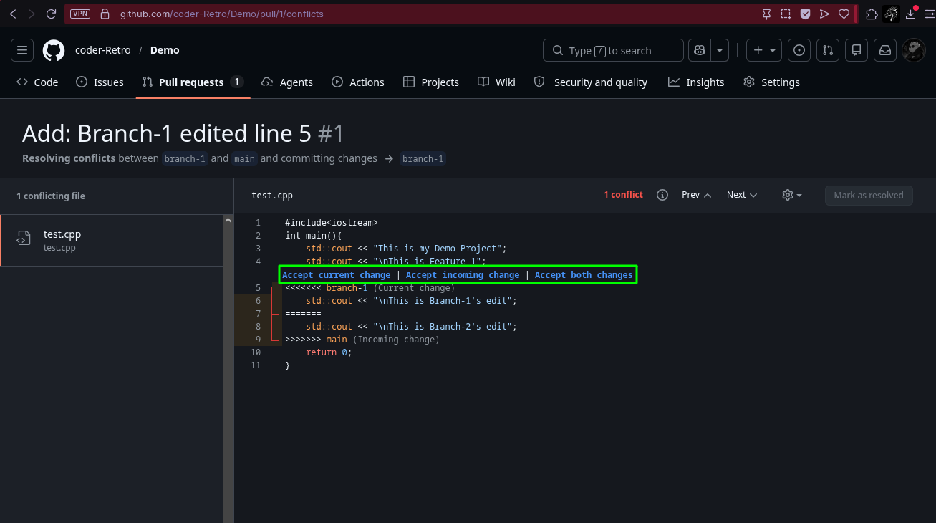This screenshot has width=936, height=523.
Task: Open the Copilot chat icon
Action: (700, 50)
